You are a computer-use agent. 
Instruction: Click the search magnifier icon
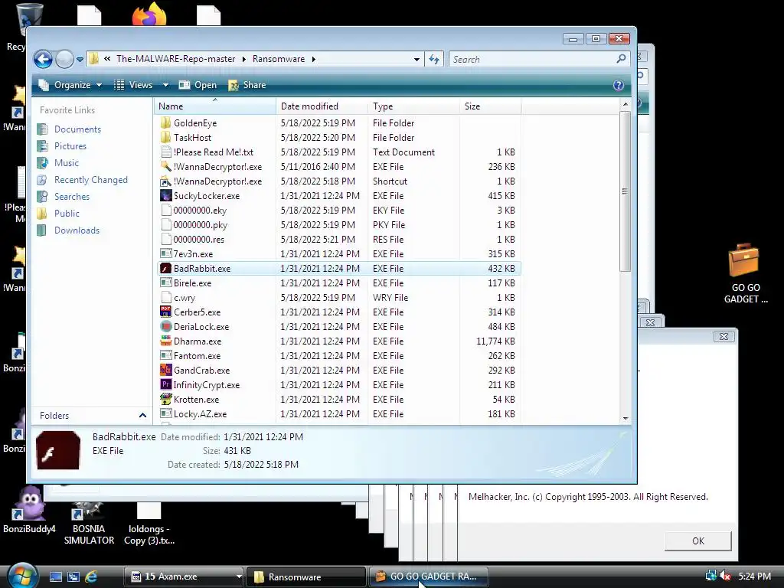coord(621,59)
